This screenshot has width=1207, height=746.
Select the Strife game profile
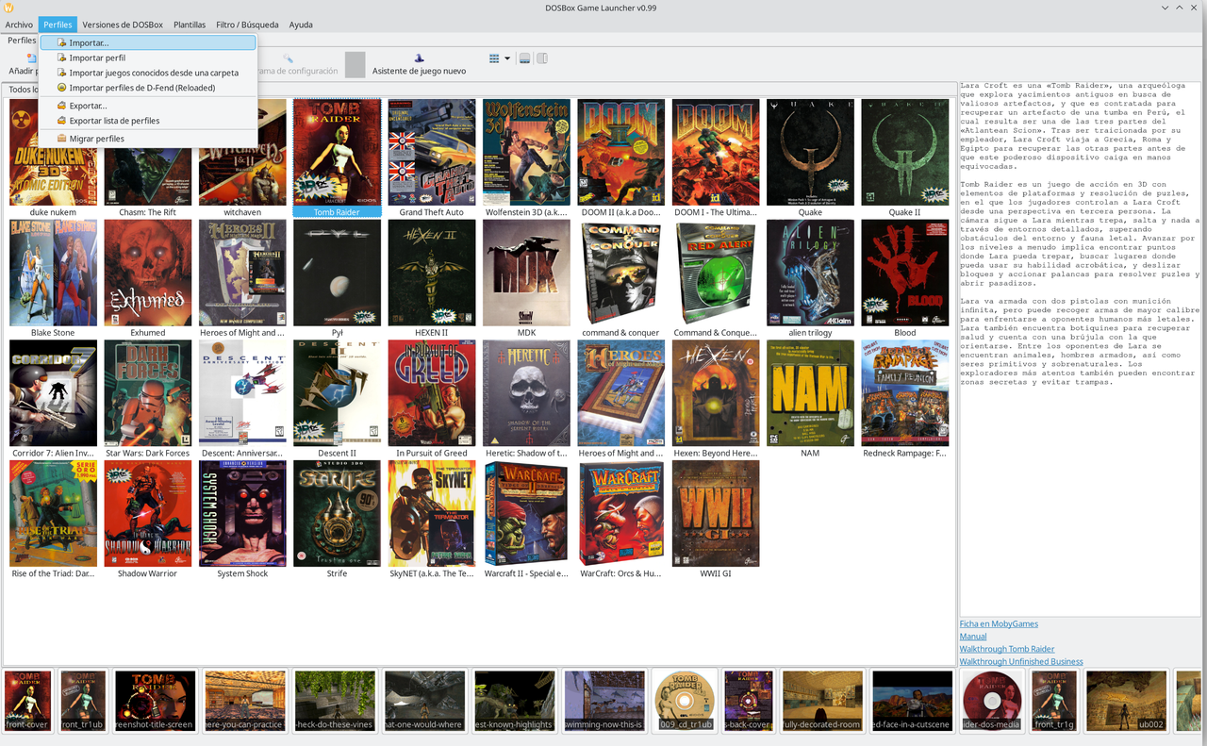(x=337, y=520)
